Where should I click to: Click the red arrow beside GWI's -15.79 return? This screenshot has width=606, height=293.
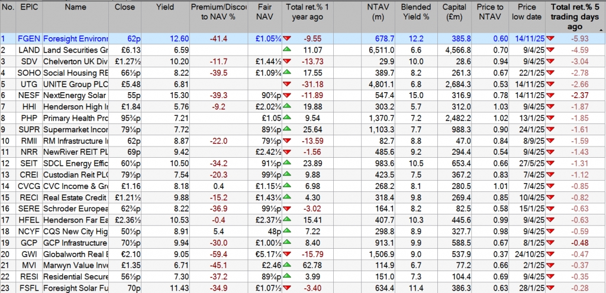[287, 254]
